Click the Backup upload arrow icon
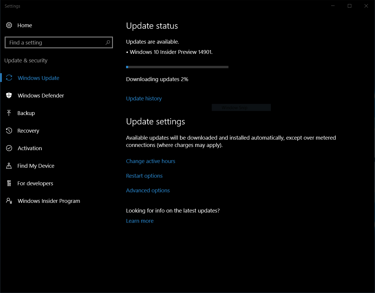 click(x=9, y=113)
